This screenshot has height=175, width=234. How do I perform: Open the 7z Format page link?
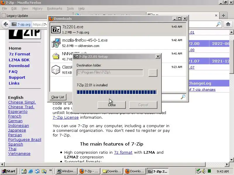tap(19, 54)
